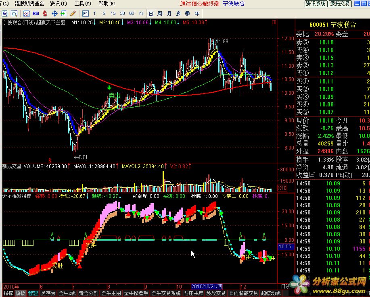Click the 1155 volume tick at 14:59

(x=359, y=249)
